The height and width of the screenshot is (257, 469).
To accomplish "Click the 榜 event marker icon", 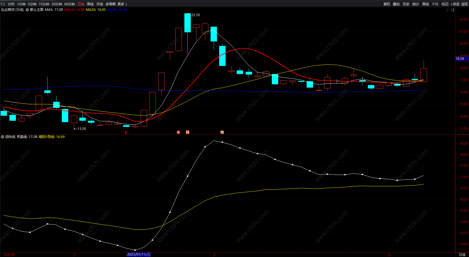I will (222, 132).
